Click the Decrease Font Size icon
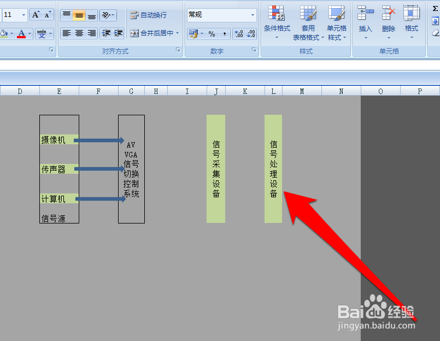This screenshot has width=440, height=341. pyautogui.click(x=47, y=15)
